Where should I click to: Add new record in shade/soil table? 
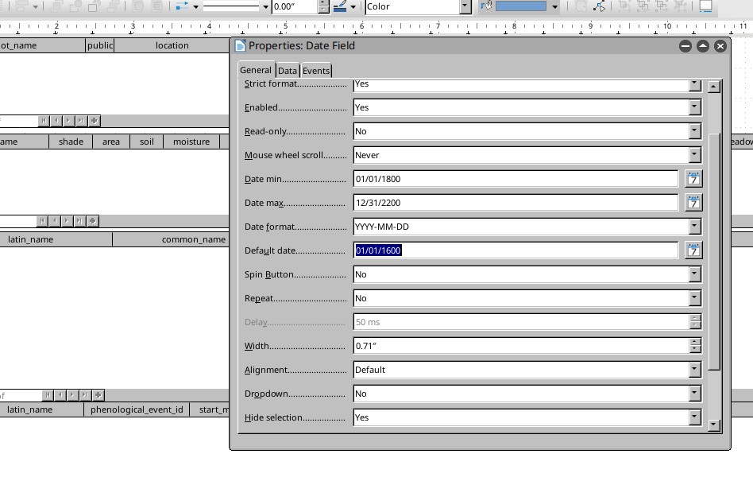point(93,221)
